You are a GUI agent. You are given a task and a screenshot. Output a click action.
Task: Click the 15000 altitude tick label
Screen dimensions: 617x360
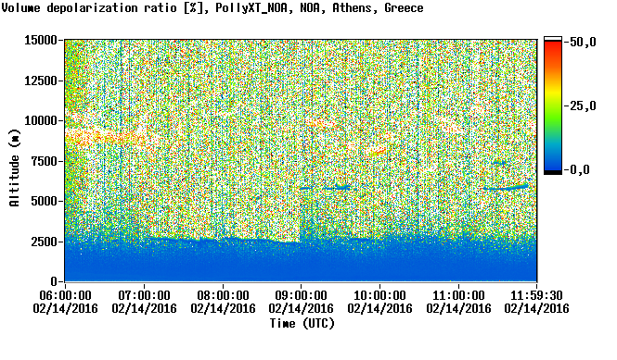click(x=41, y=40)
